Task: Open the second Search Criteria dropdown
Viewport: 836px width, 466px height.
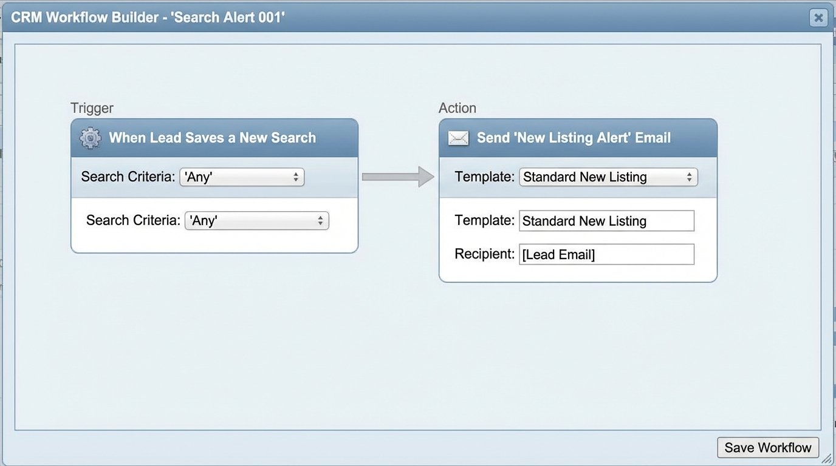Action: [256, 220]
